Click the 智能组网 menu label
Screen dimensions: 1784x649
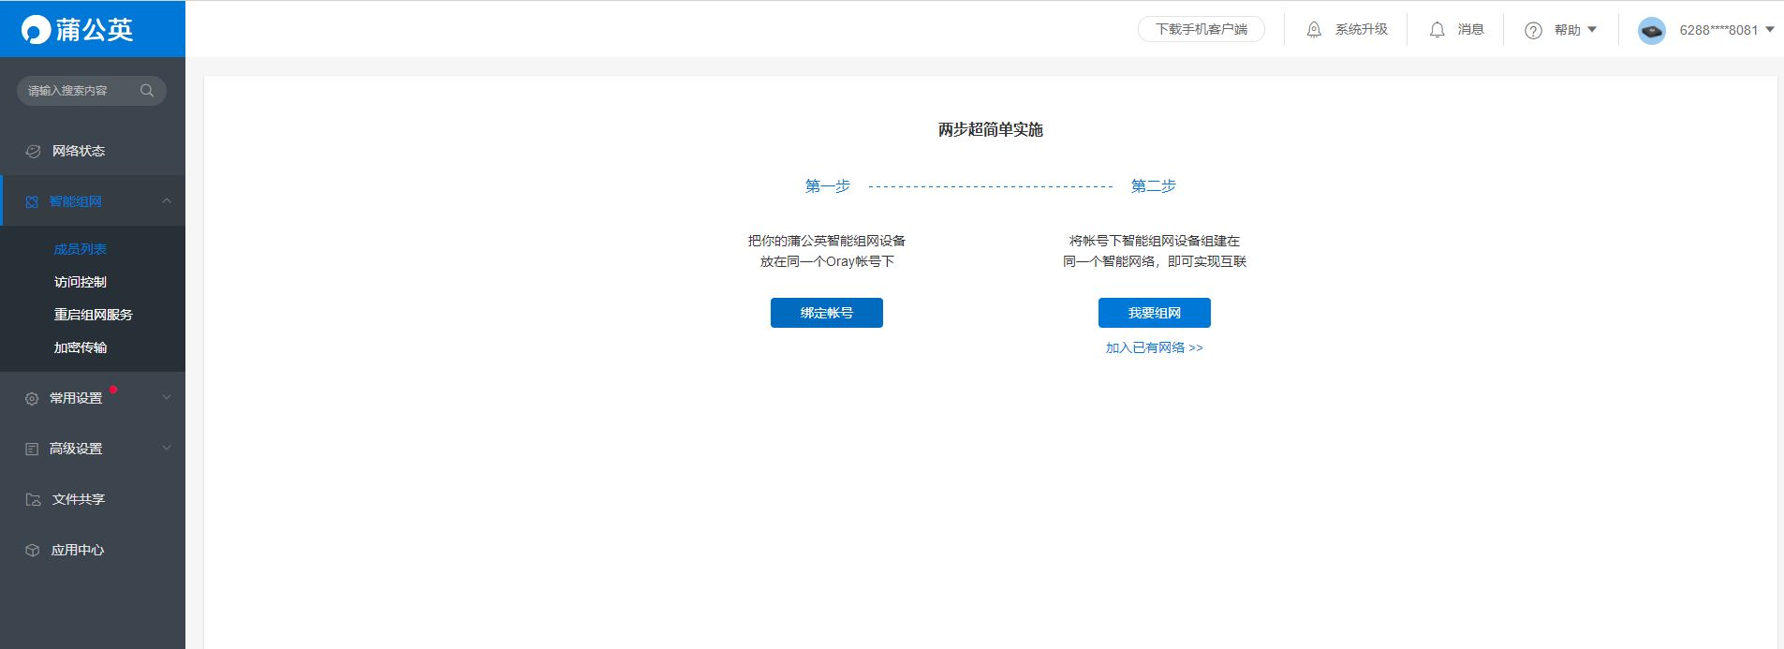click(x=76, y=201)
